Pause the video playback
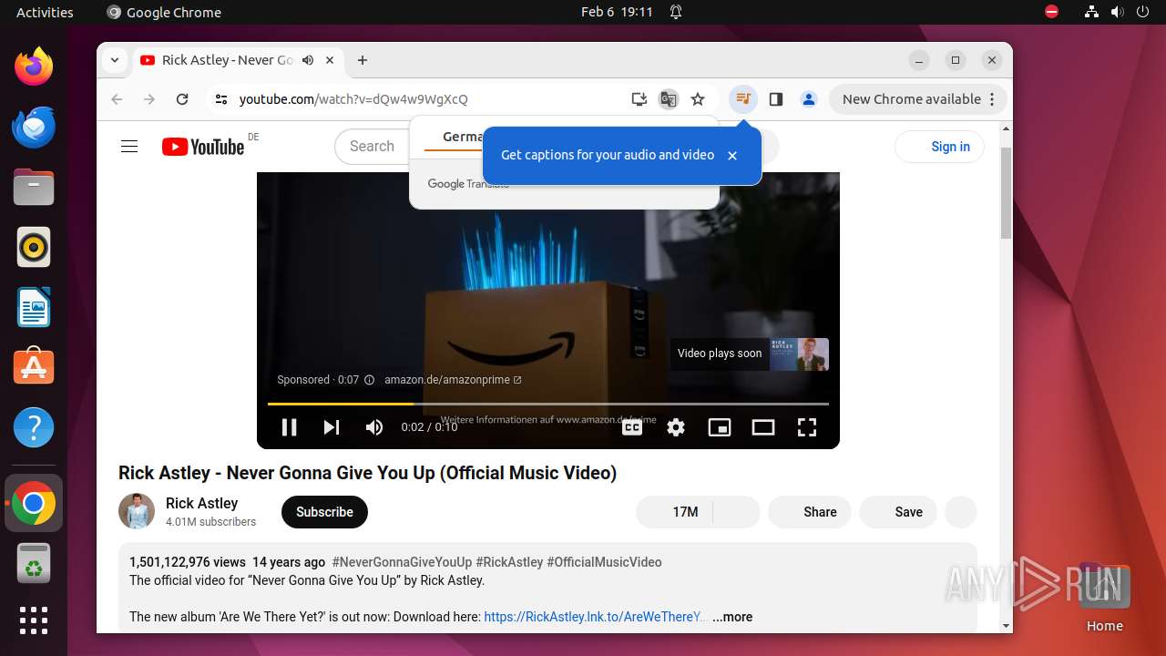 (289, 427)
